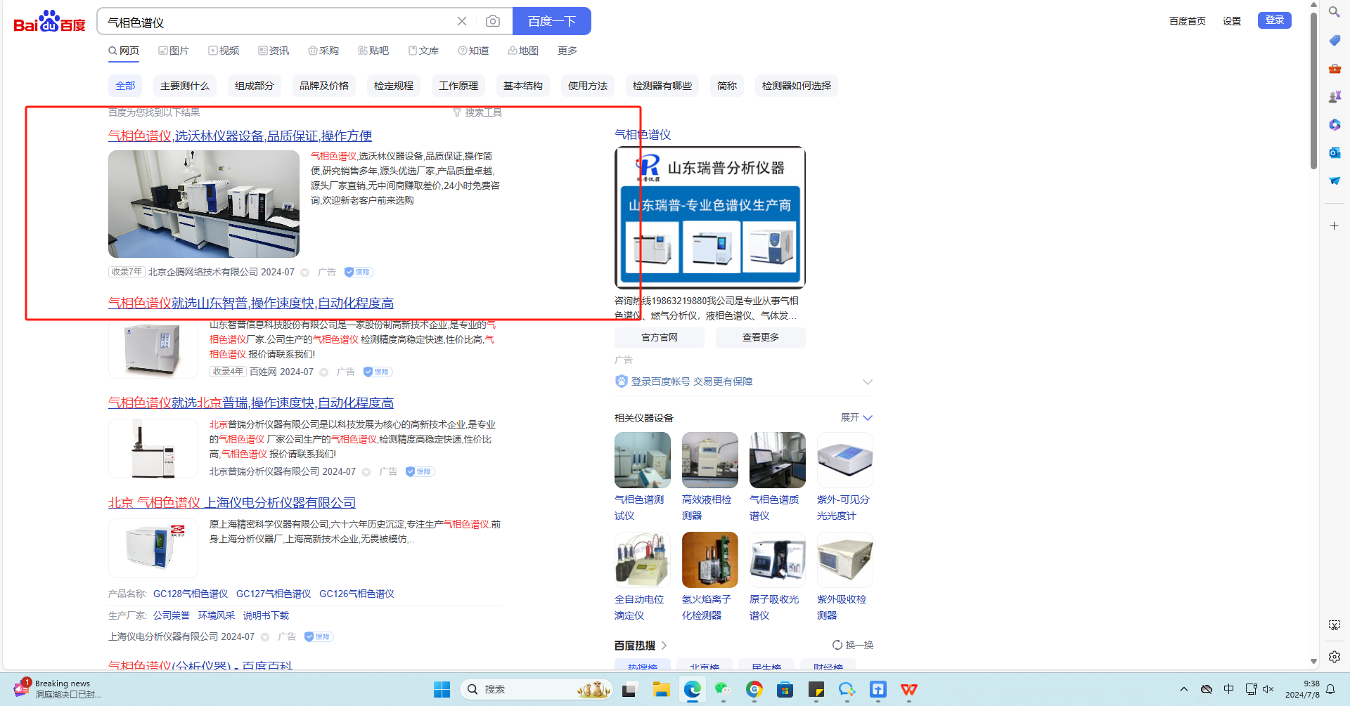The width and height of the screenshot is (1350, 706).
Task: Select the 全部 filter chip
Action: click(x=125, y=86)
